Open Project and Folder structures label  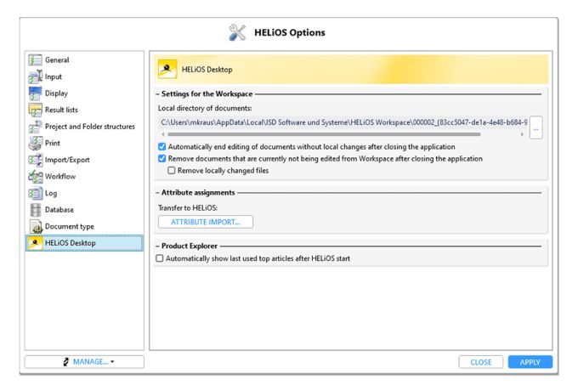tap(90, 127)
